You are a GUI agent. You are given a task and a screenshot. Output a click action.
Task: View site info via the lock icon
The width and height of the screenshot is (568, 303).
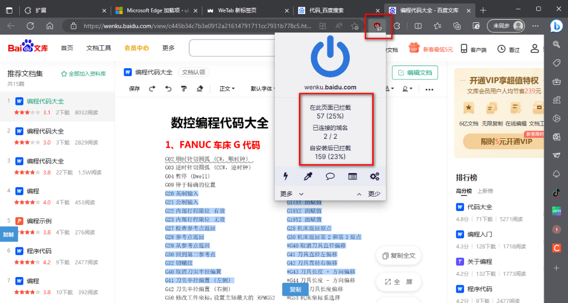(x=74, y=26)
